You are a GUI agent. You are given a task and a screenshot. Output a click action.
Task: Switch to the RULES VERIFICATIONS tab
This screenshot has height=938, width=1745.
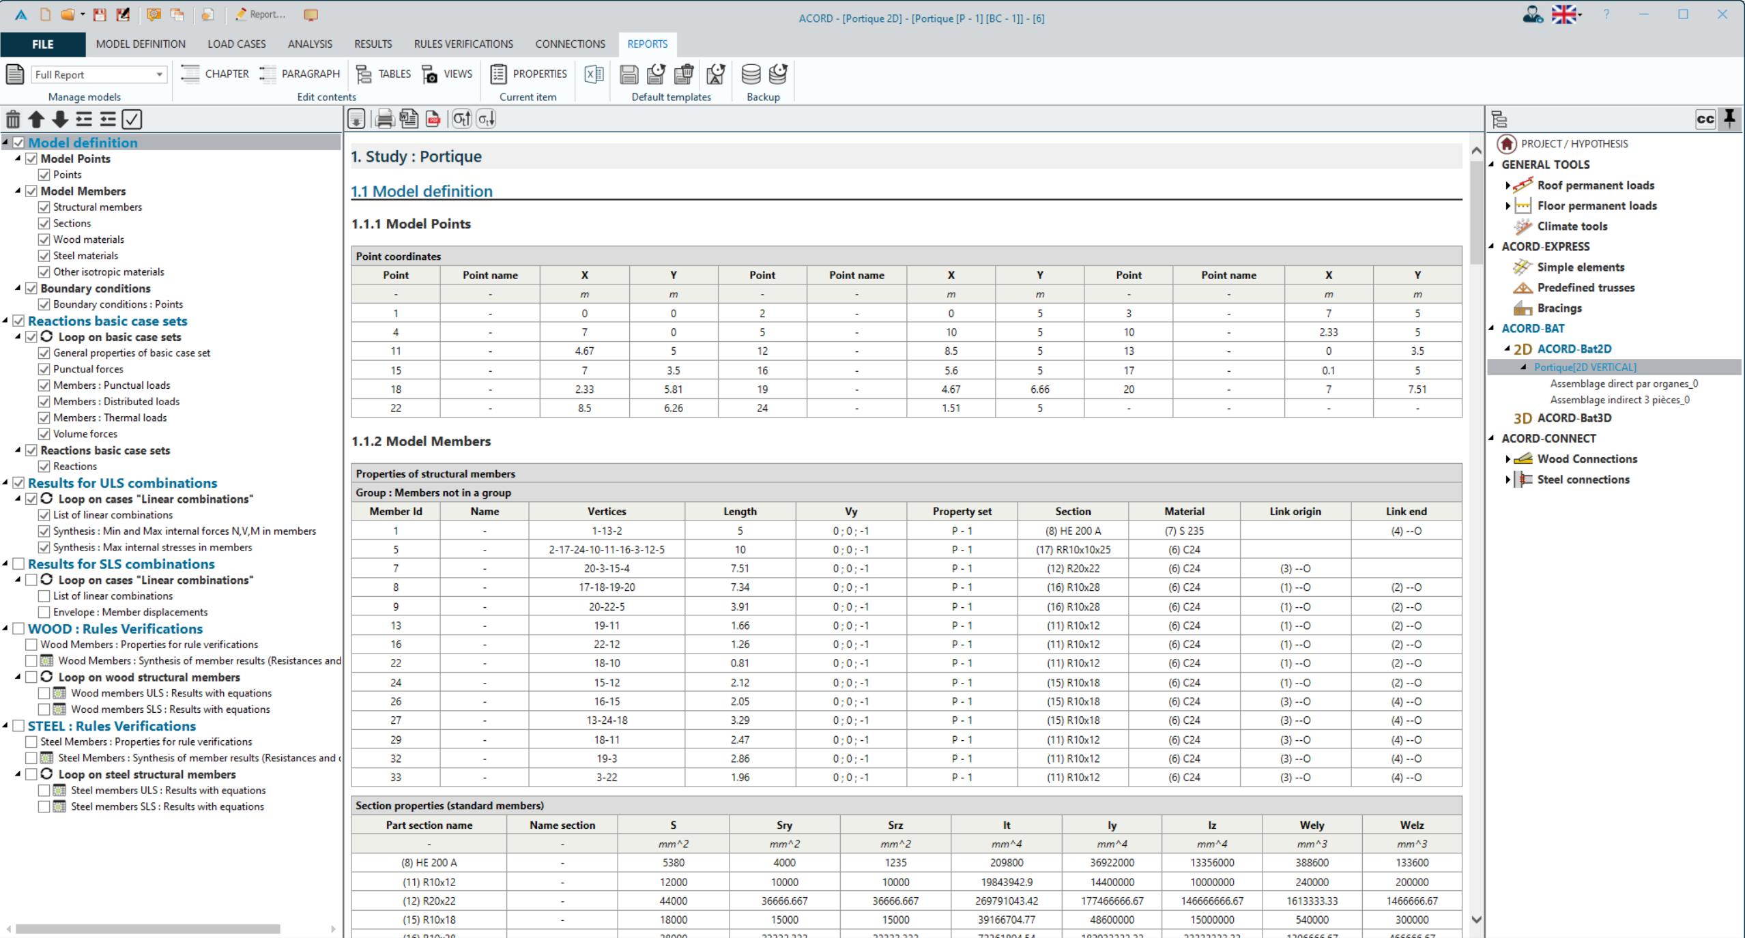pos(463,44)
